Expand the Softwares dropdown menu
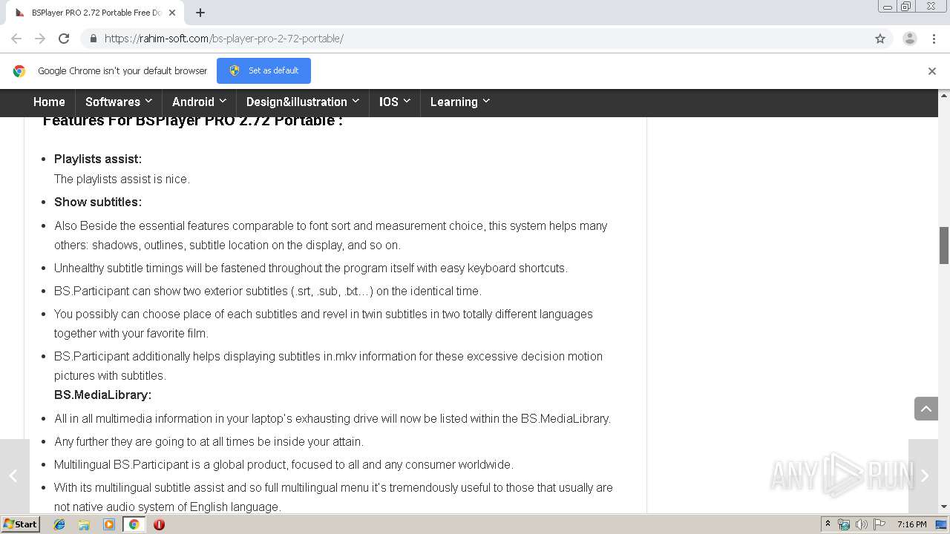Screen dimensions: 950x534 pyautogui.click(x=119, y=102)
